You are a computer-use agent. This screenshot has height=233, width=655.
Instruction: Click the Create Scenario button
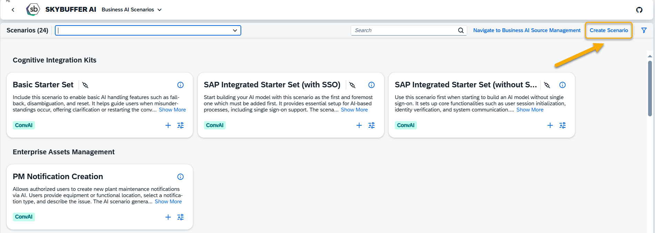coord(609,30)
